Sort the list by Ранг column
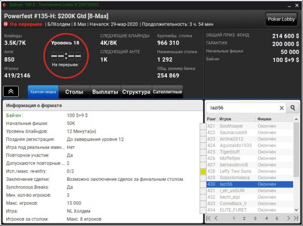Viewport: 303px width, 226px height. click(x=211, y=119)
